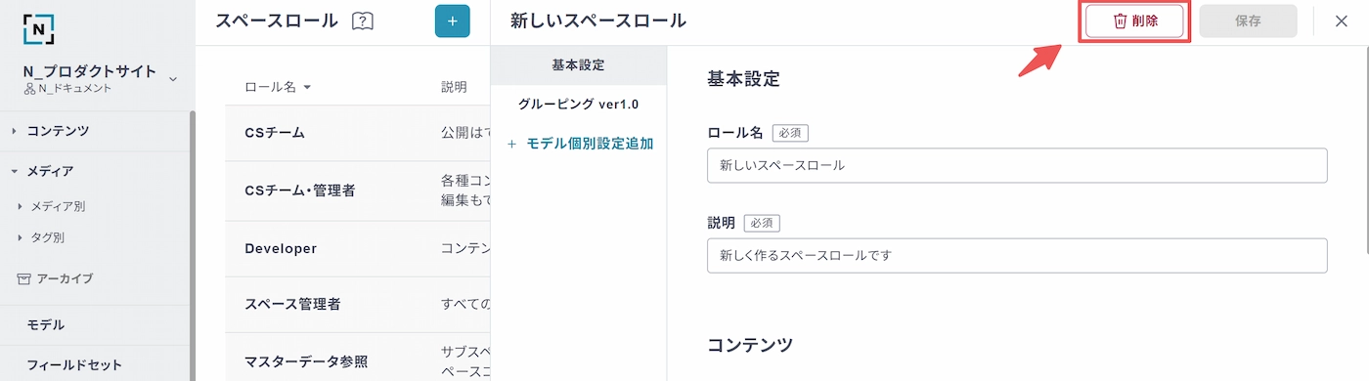Click the disabled 保存 button
1369x381 pixels.
coord(1248,21)
